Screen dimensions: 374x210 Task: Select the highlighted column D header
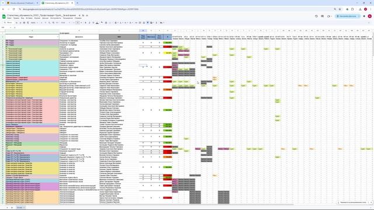[x=143, y=30]
